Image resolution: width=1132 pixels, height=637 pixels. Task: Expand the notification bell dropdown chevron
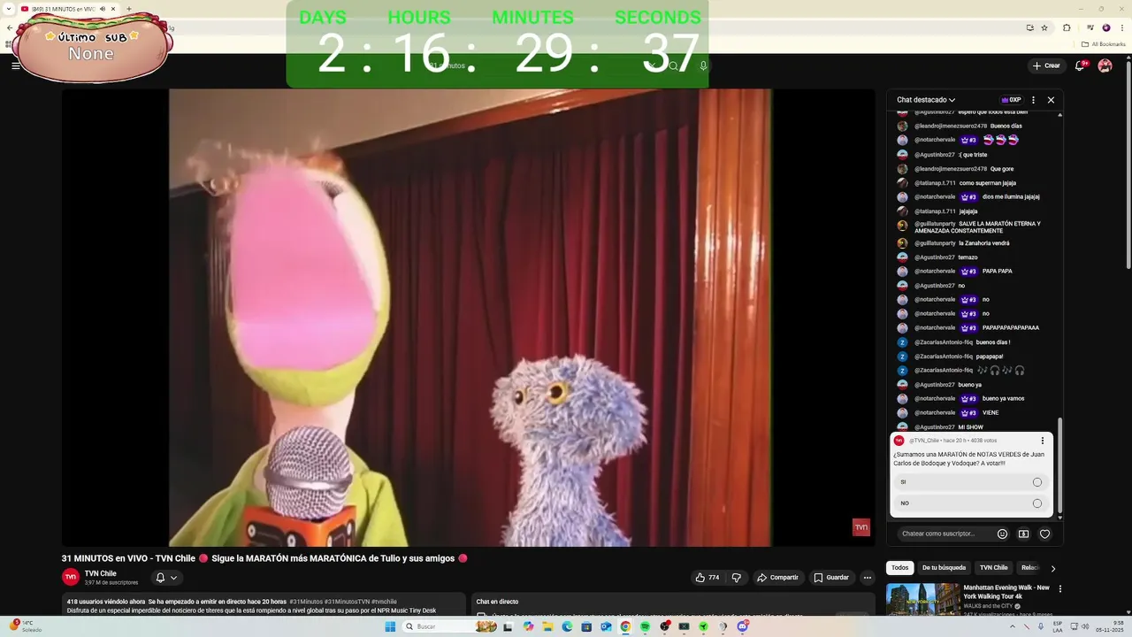click(x=173, y=578)
